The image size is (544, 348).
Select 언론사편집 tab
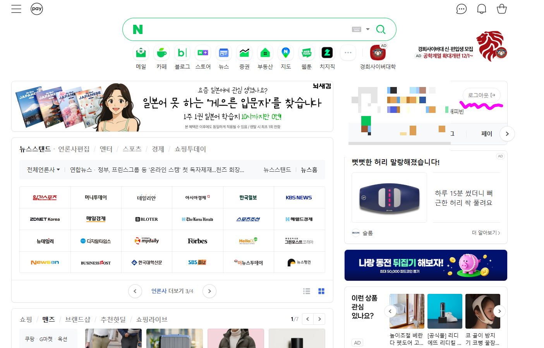click(74, 149)
